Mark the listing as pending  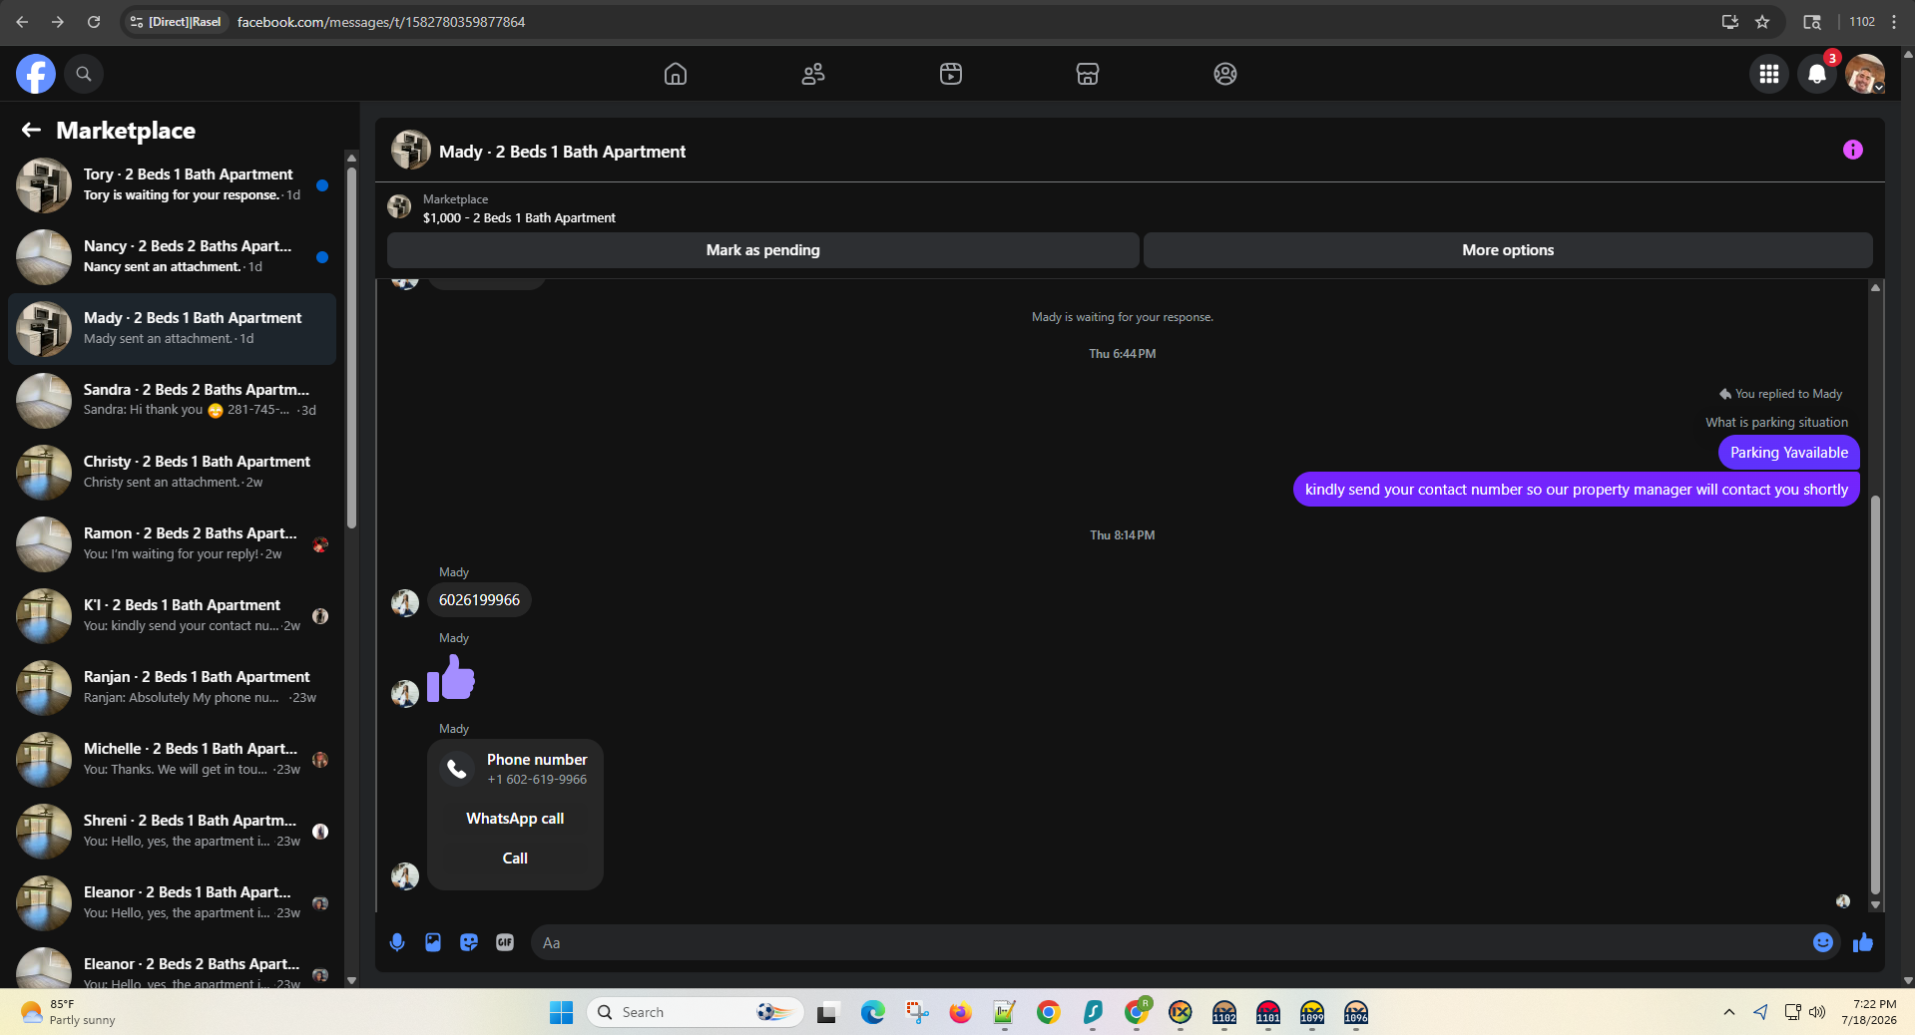point(763,250)
